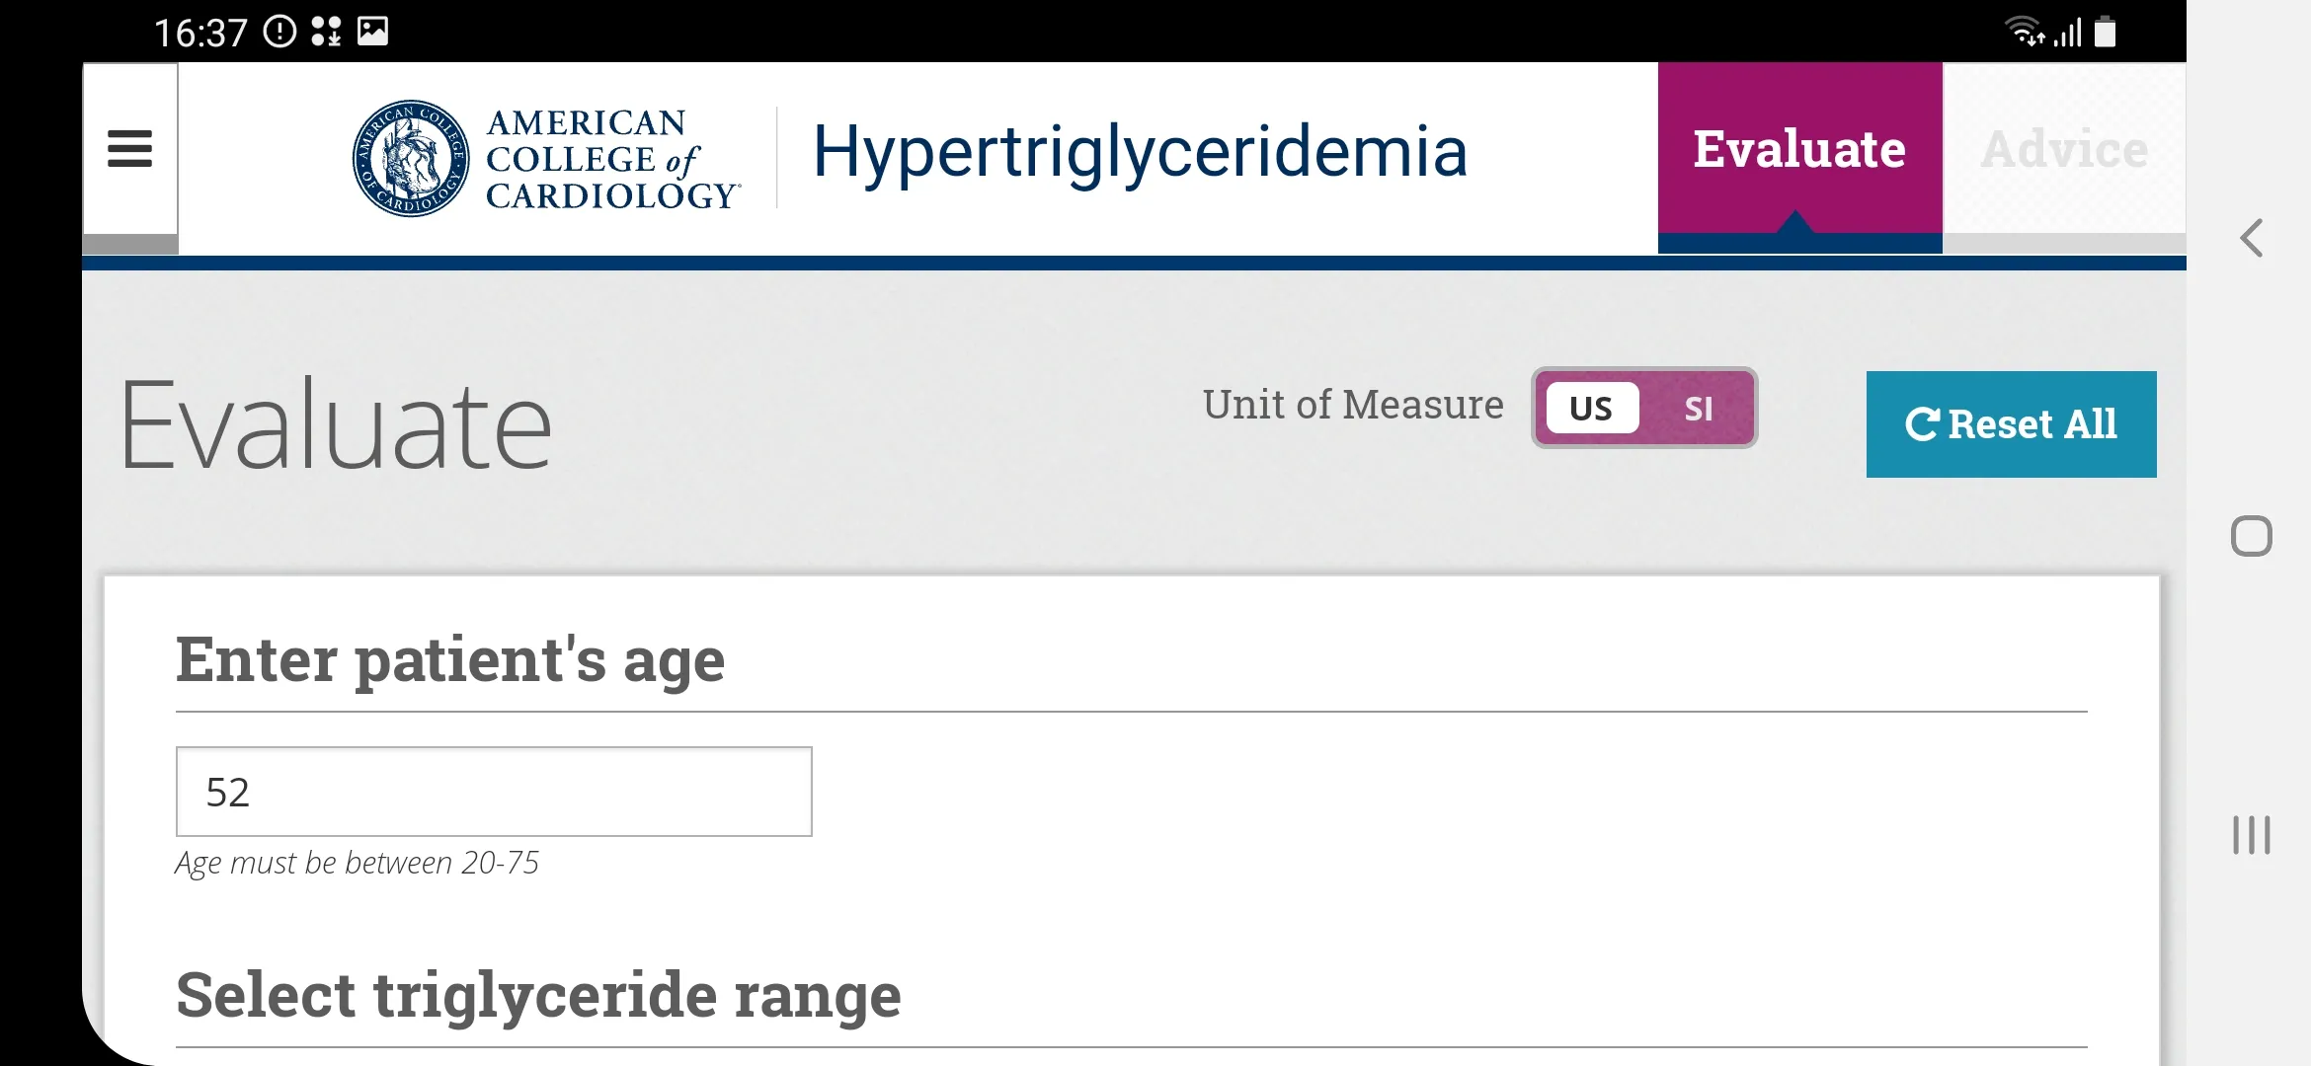Switch unit of measure to SI

[1698, 409]
